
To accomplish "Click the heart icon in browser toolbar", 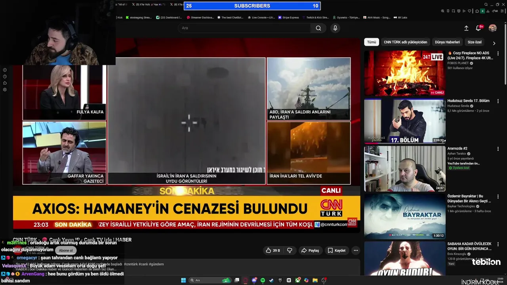I will 469,11.
